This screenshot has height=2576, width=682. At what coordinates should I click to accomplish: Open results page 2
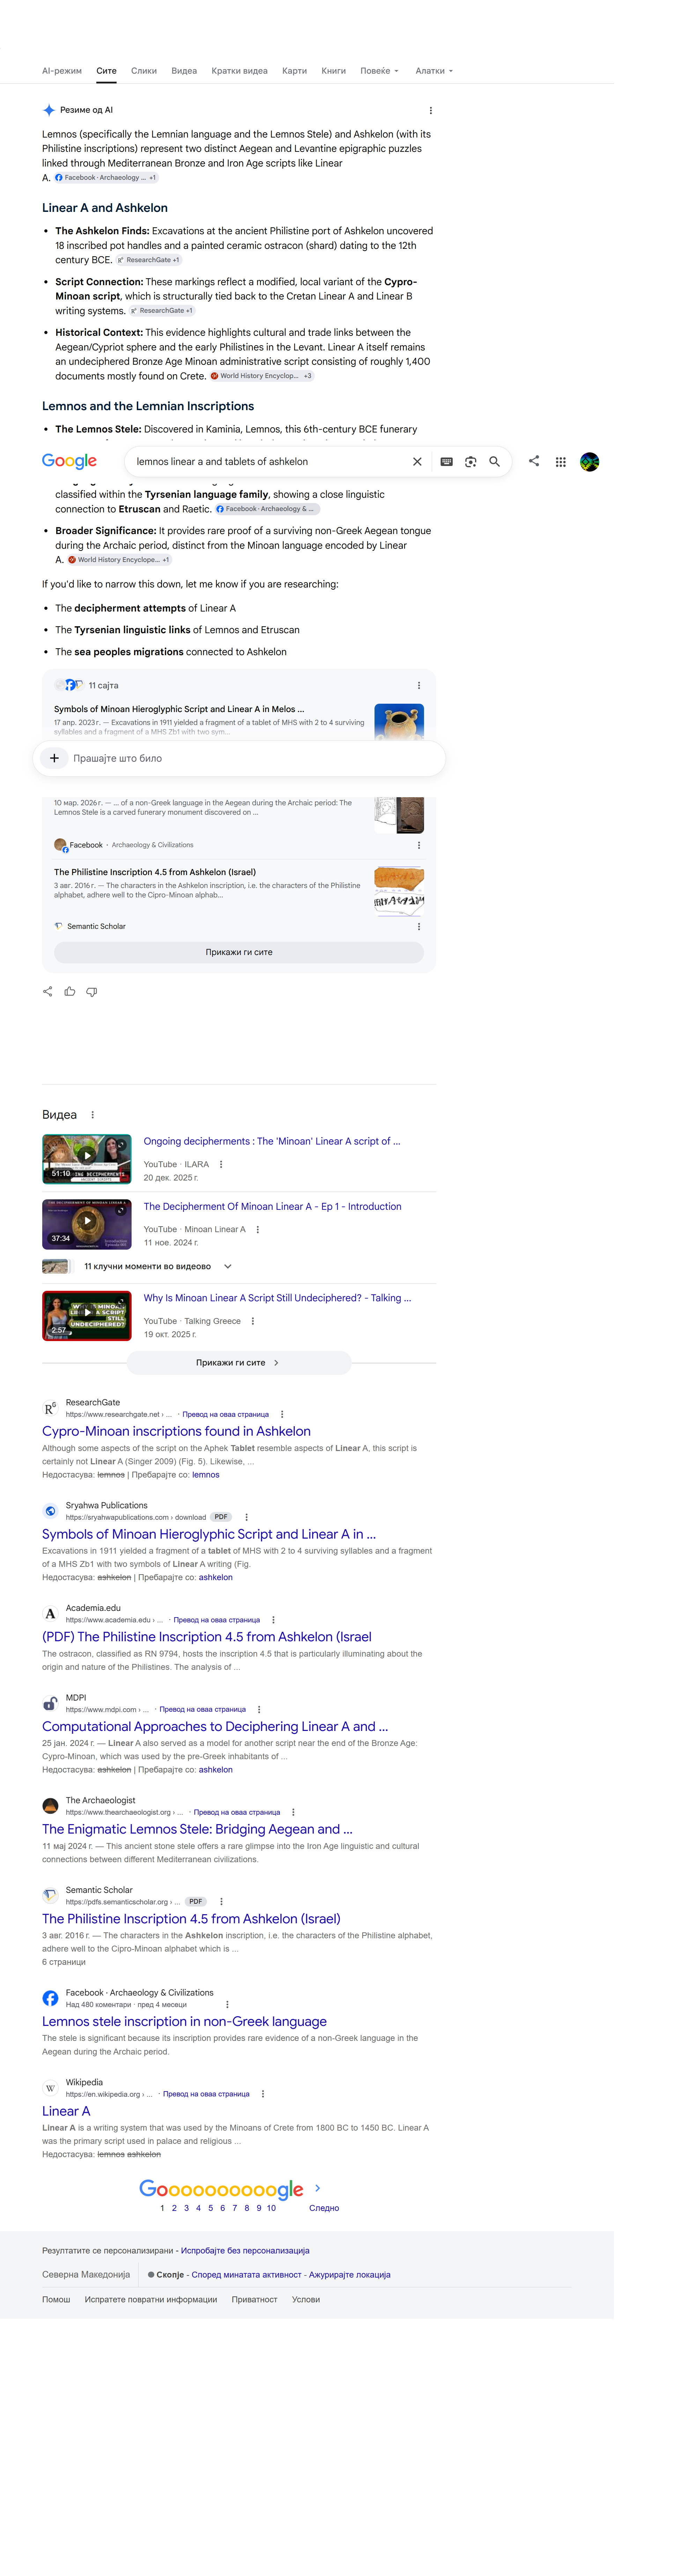coord(174,2208)
